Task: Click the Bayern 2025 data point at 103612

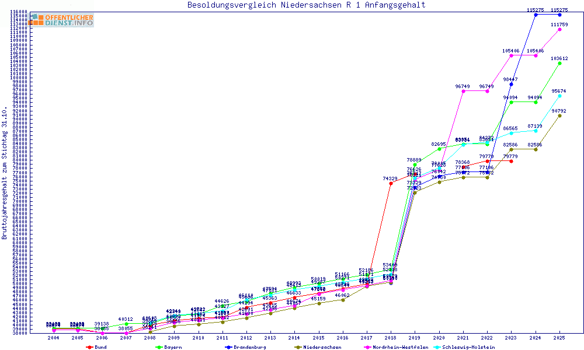Action: pyautogui.click(x=560, y=63)
